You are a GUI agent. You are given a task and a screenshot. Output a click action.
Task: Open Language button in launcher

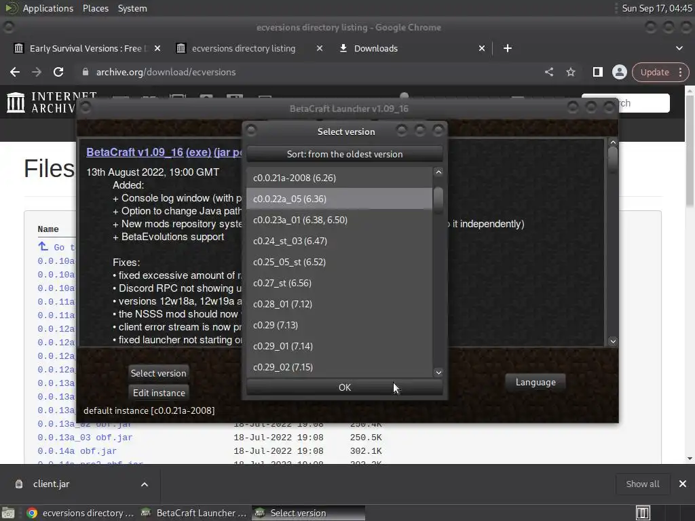536,383
